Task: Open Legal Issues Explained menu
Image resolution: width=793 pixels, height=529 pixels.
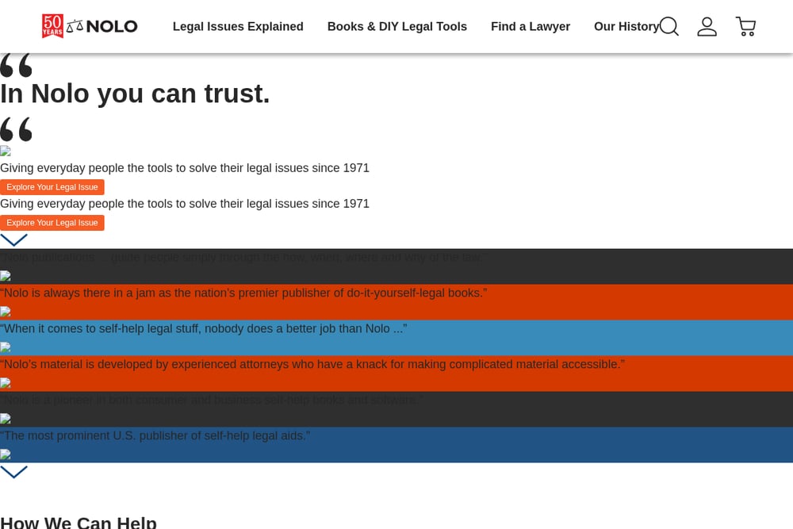Action: tap(238, 26)
